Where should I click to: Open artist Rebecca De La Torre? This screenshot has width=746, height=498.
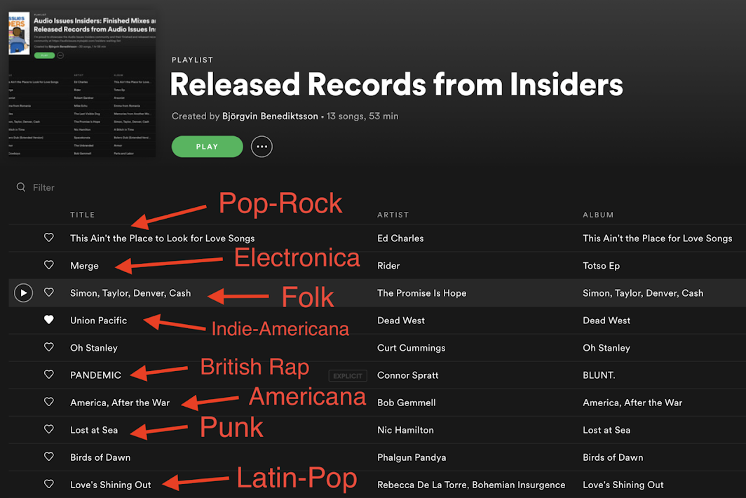point(421,485)
